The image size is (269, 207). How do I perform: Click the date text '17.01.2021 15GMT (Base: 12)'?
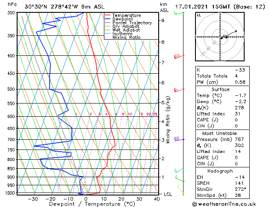click(220, 7)
